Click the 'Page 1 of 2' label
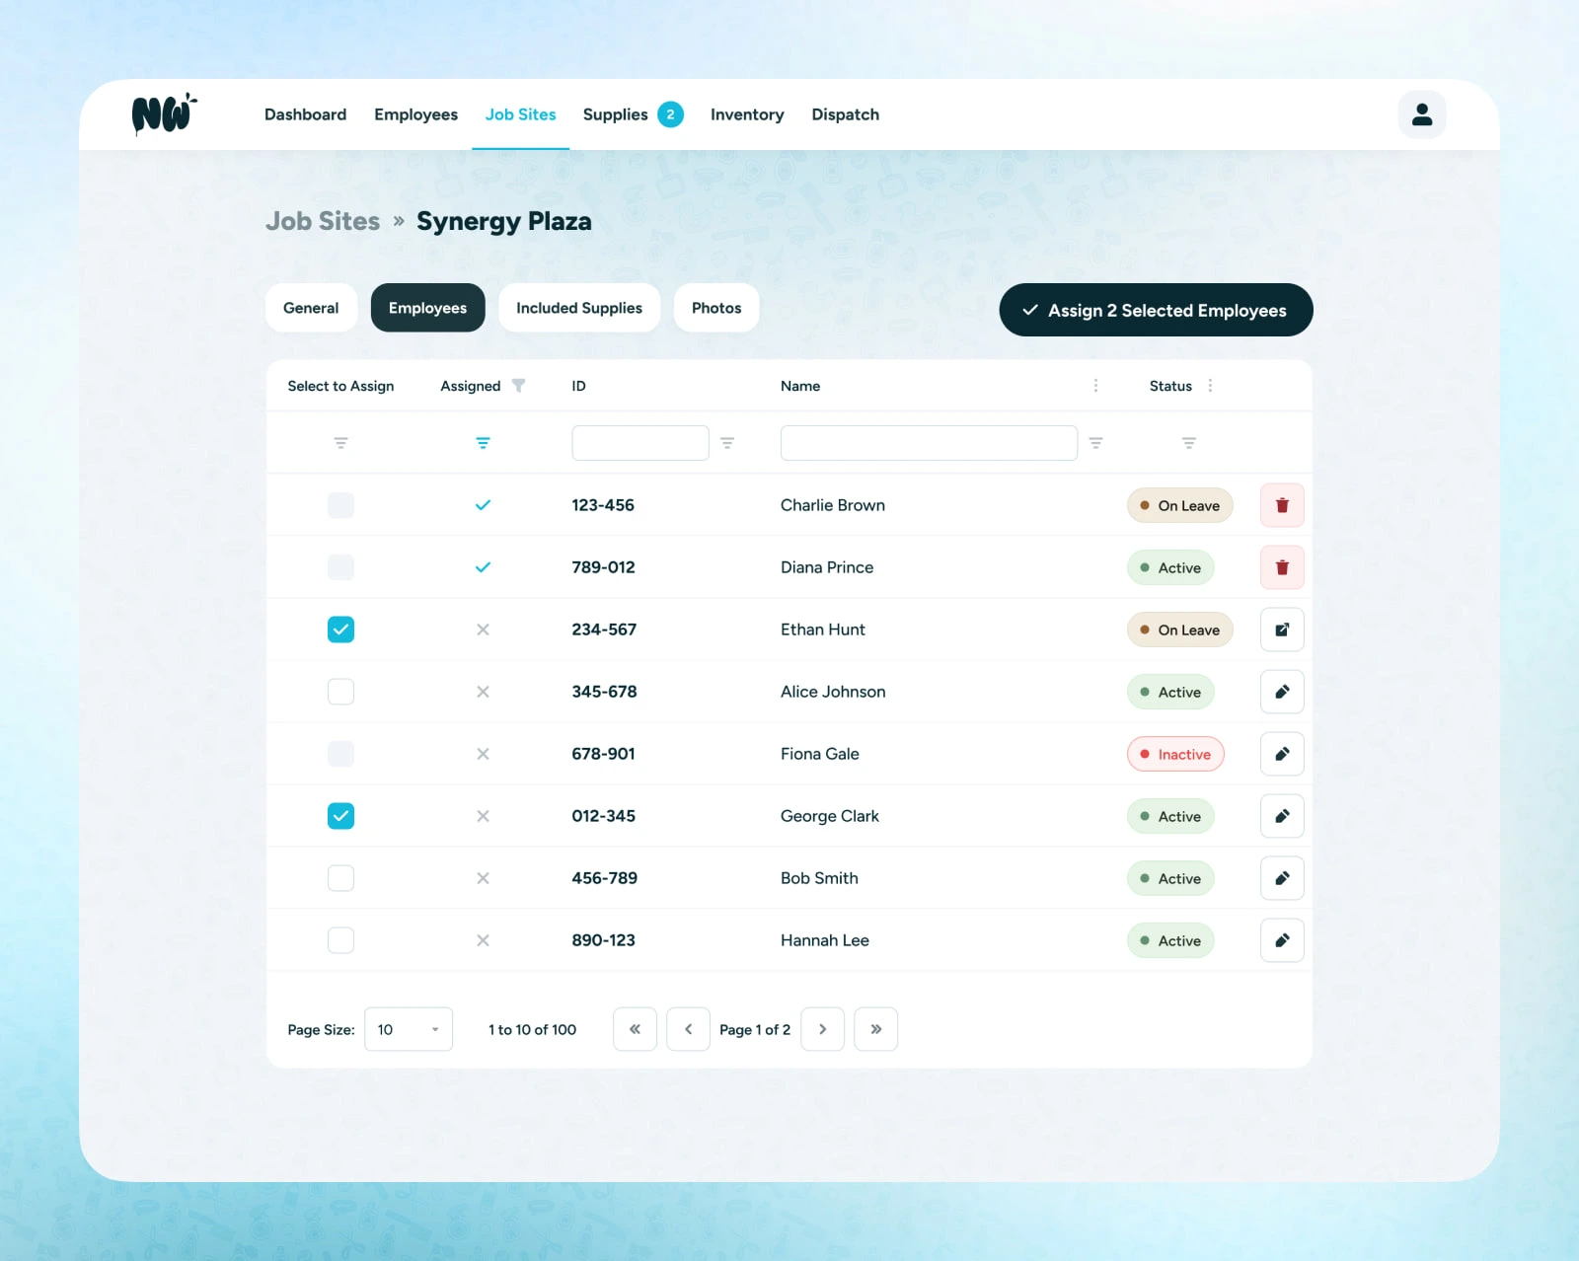This screenshot has height=1261, width=1579. (755, 1029)
